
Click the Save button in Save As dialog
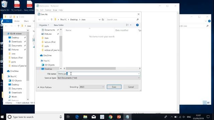click(114, 87)
